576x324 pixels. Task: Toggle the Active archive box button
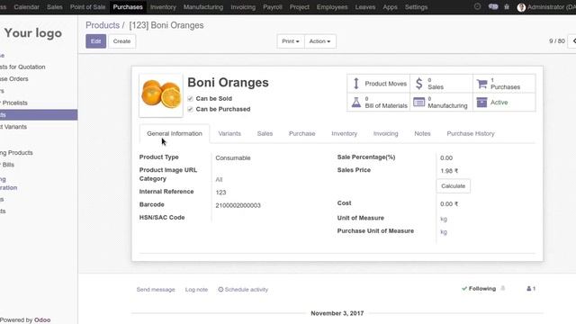(x=504, y=102)
